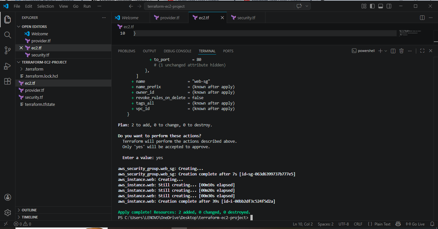Open the Run menu
The width and height of the screenshot is (438, 229).
pyautogui.click(x=87, y=6)
